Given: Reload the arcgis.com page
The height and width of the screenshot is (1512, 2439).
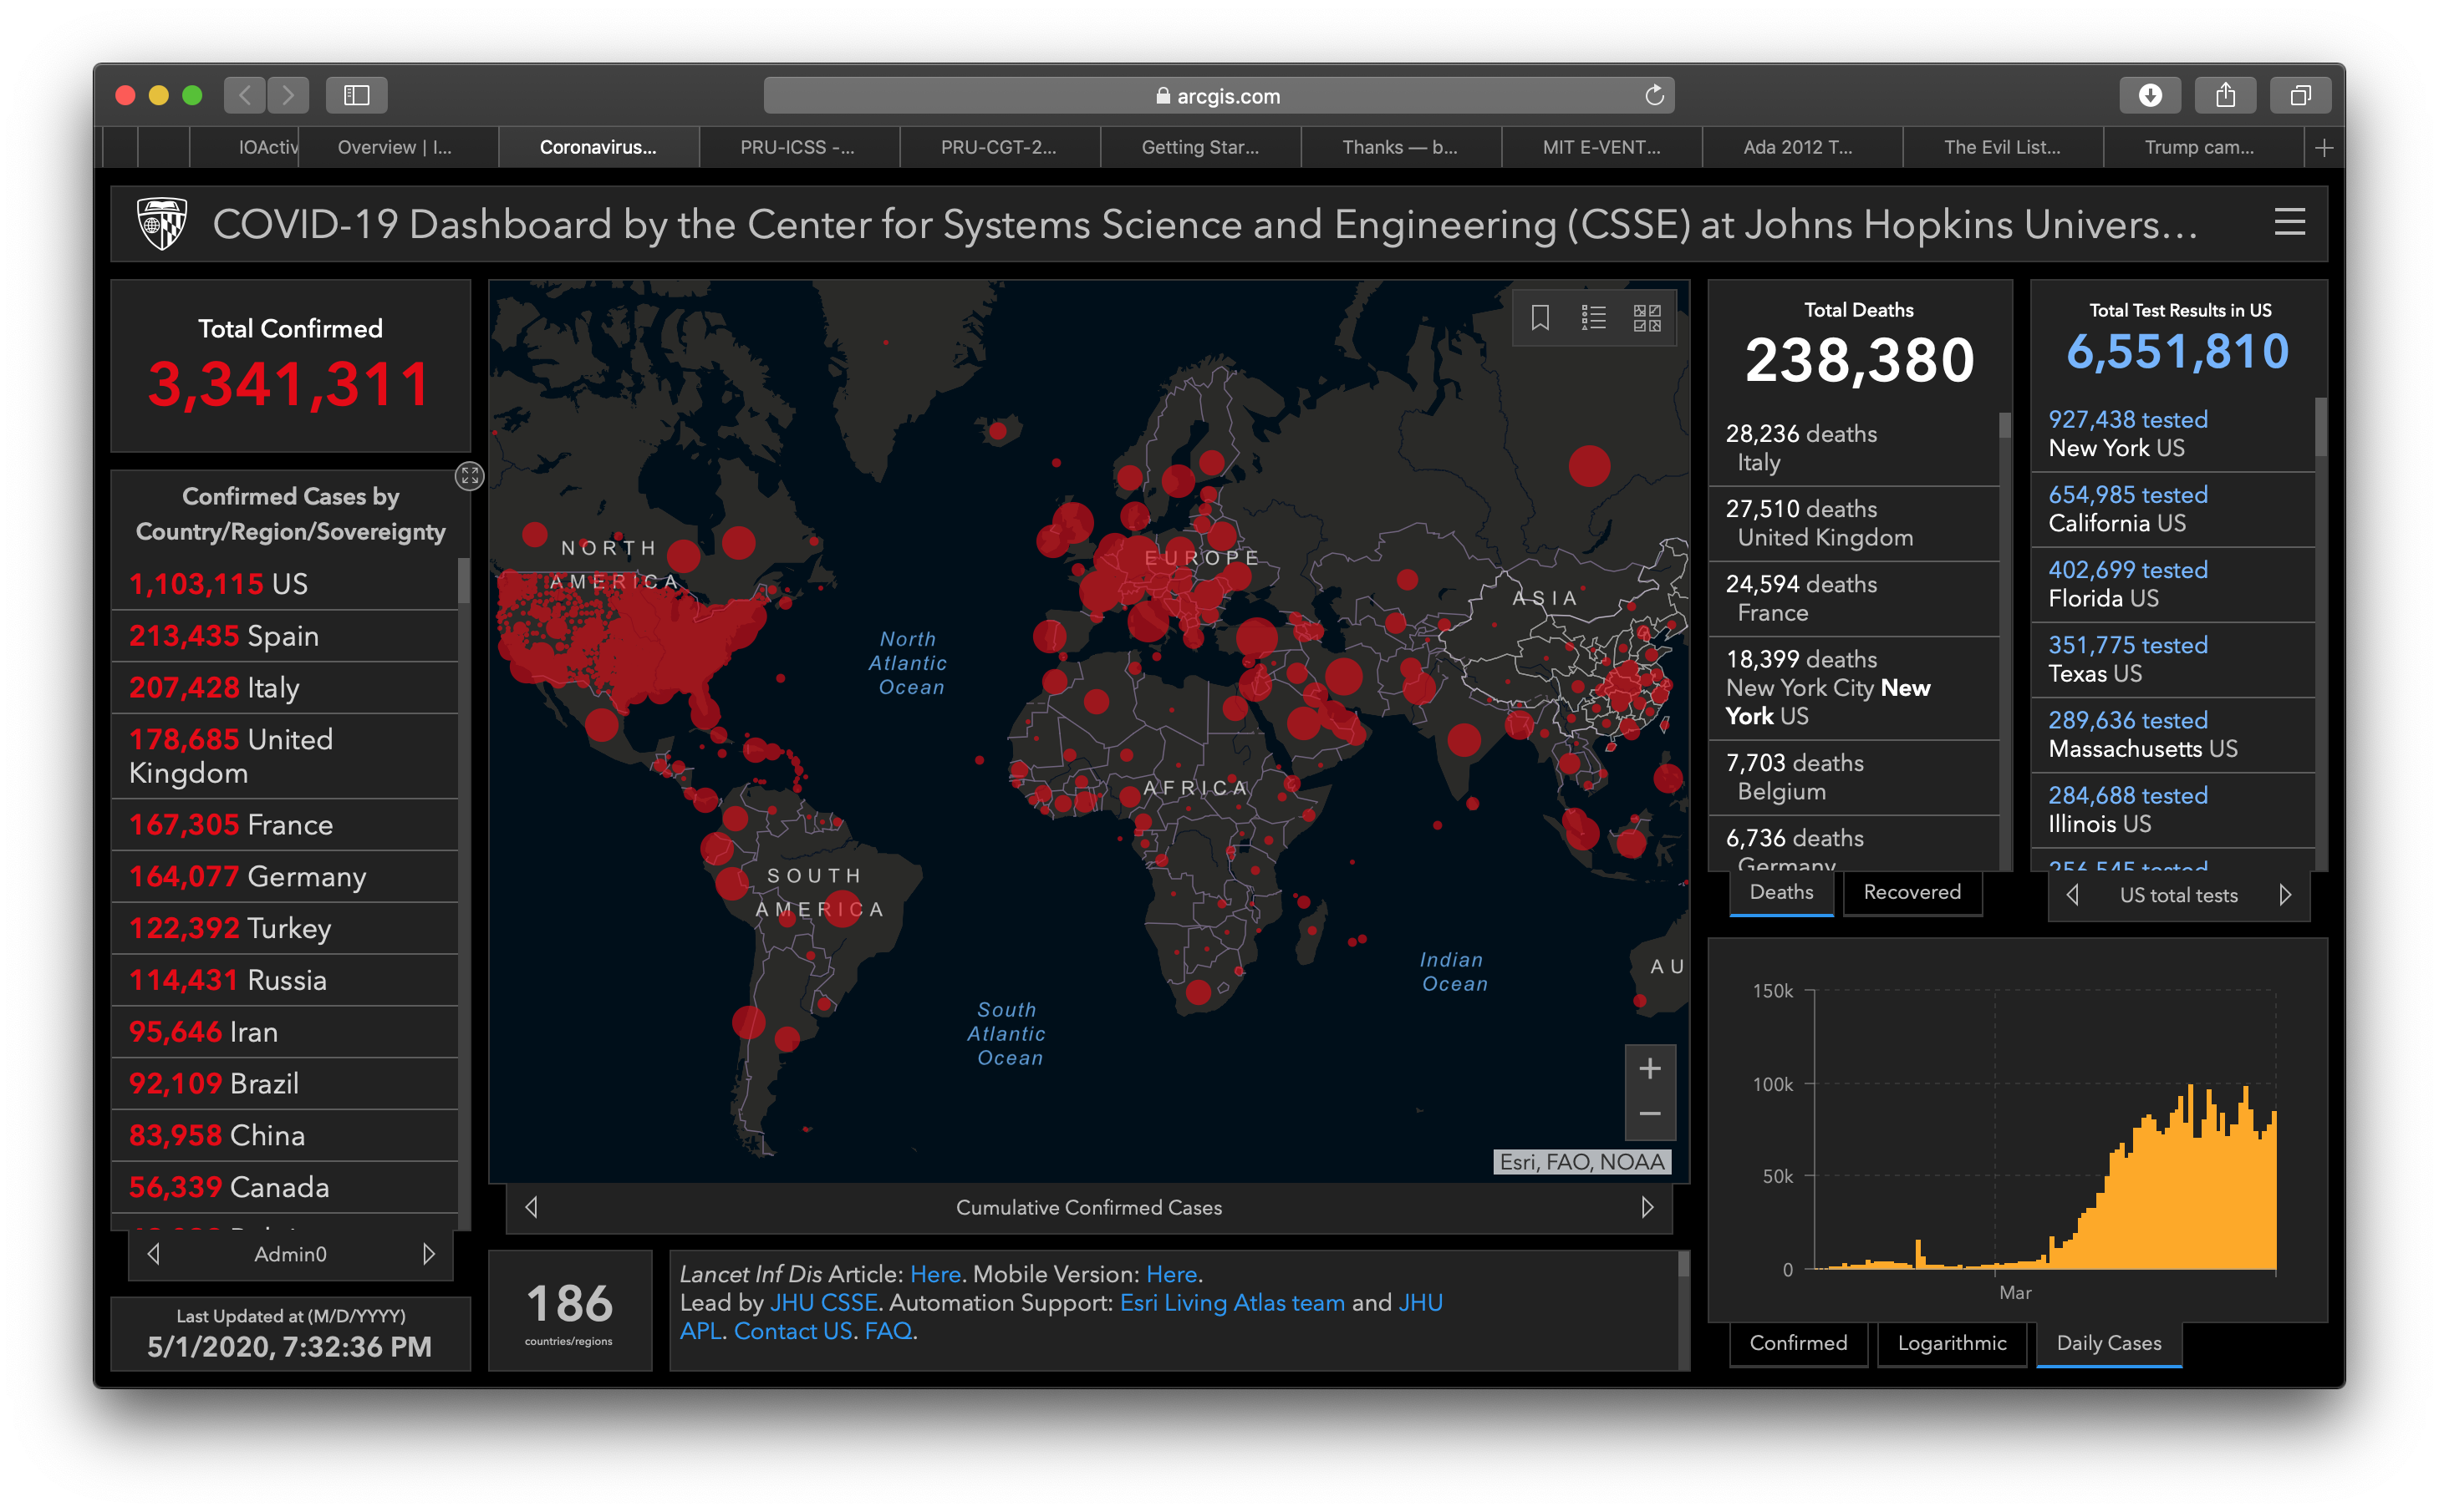Looking at the screenshot, I should click(x=1653, y=95).
